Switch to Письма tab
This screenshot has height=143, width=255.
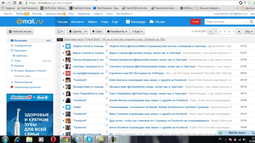[62, 22]
